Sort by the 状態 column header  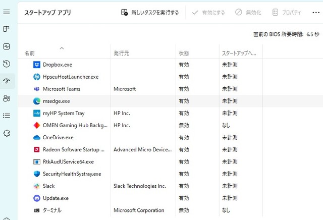(184, 53)
